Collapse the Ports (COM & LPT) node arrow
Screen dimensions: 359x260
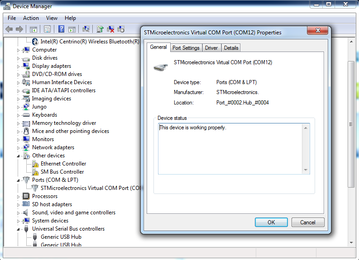[x=18, y=180]
